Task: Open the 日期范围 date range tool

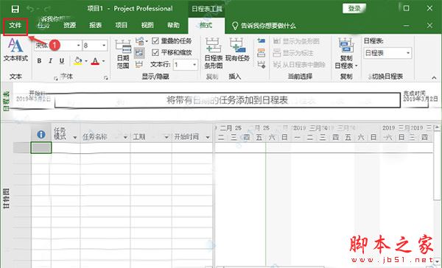Action: [123, 54]
